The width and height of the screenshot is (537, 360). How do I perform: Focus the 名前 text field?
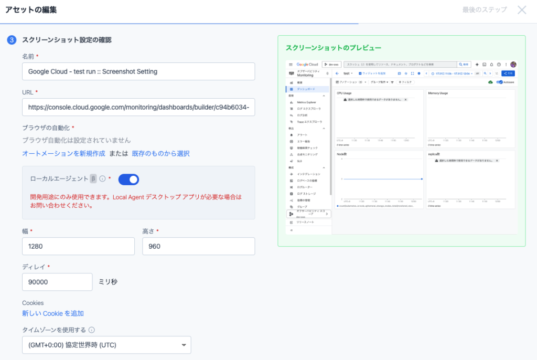coord(138,71)
